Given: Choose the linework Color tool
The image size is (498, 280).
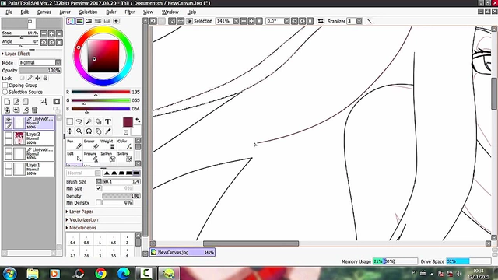Looking at the screenshot, I should click(x=124, y=144).
